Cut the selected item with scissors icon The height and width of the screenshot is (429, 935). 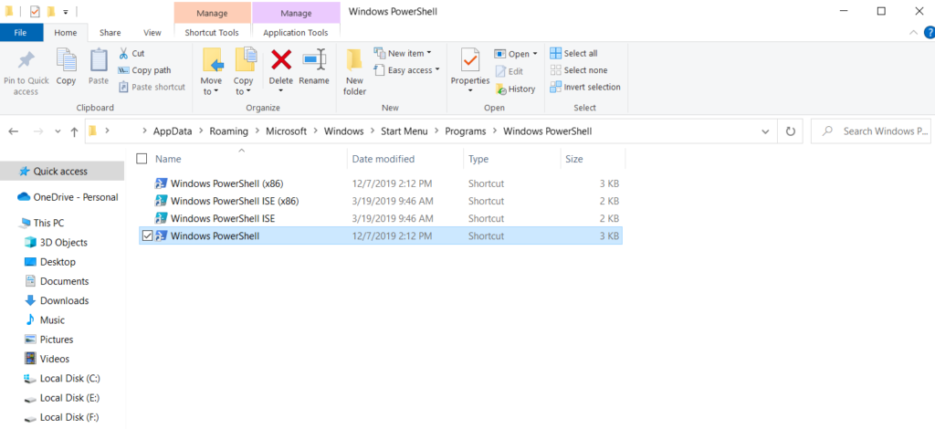(123, 54)
